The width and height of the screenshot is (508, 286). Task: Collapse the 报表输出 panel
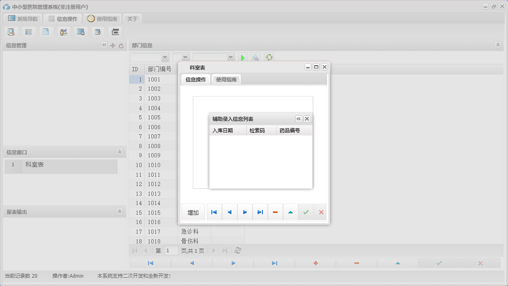coord(119,211)
